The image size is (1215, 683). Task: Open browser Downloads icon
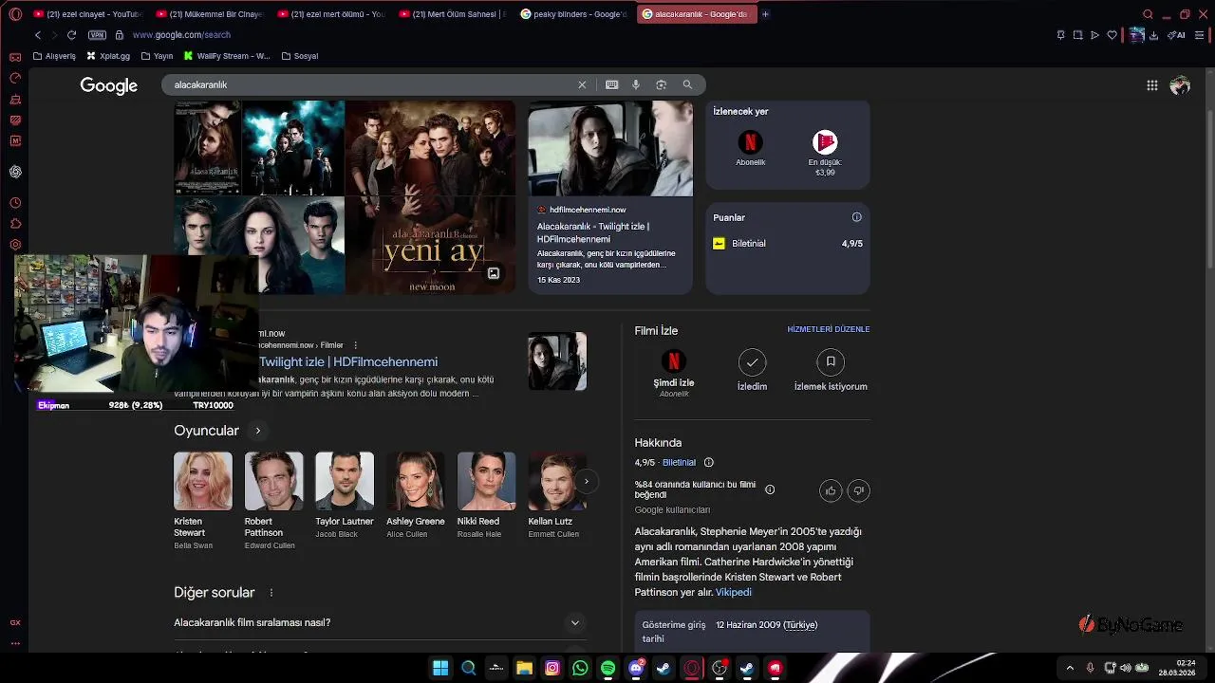1153,35
